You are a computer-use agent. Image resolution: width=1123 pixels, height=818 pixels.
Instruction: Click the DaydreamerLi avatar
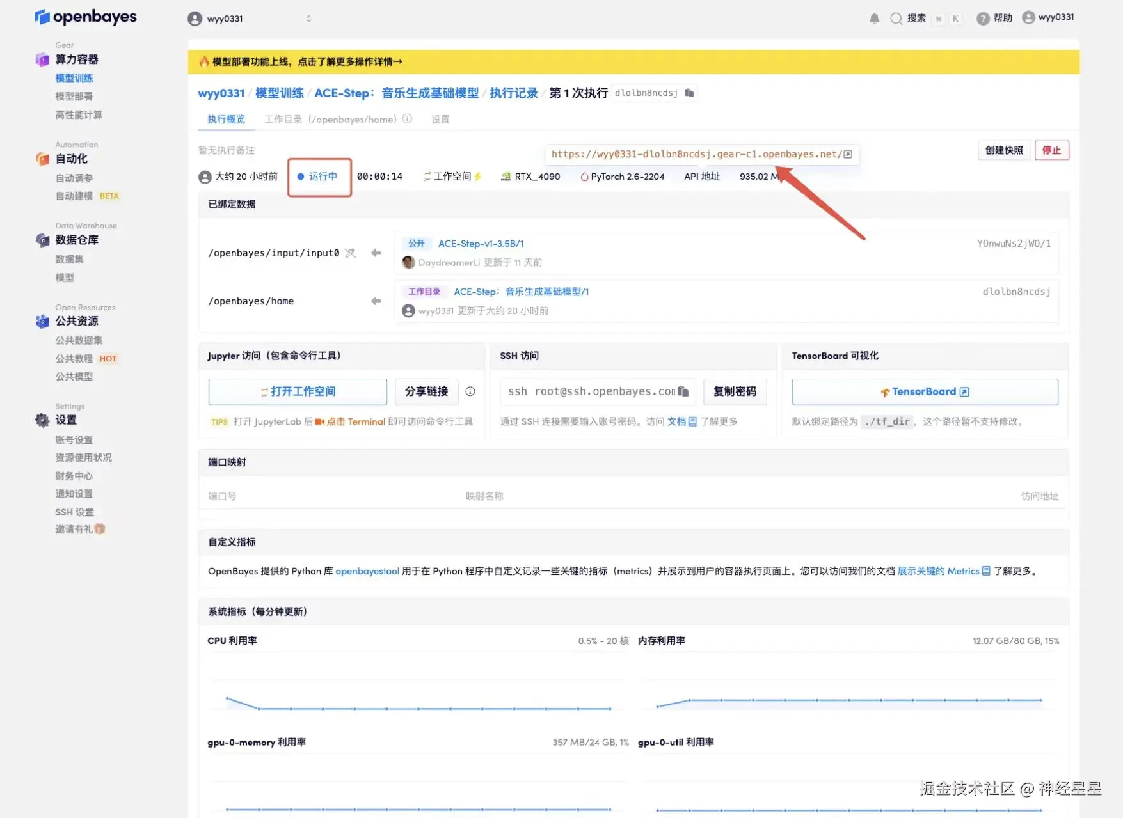coord(408,262)
